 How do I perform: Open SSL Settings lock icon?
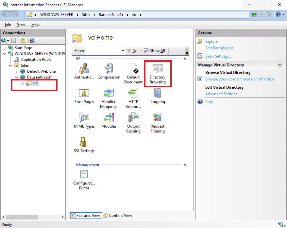[x=83, y=142]
